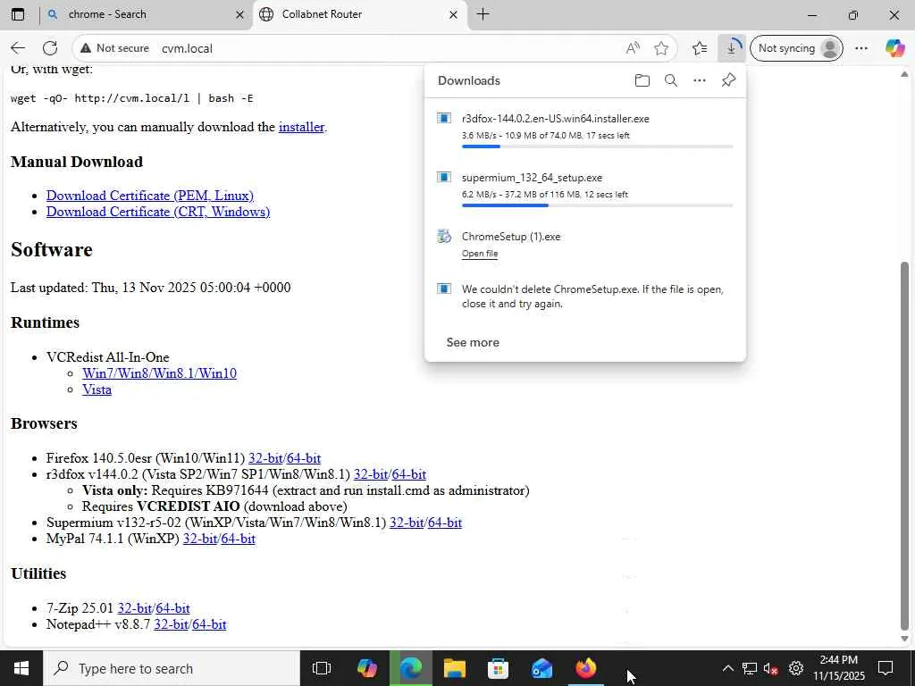The width and height of the screenshot is (915, 686).
Task: Open the Windows Start menu
Action: pos(21,668)
